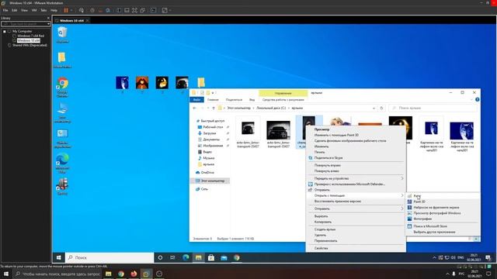Open Edge in the guest taskbar
The width and height of the screenshot is (497, 279).
[x=186, y=258]
